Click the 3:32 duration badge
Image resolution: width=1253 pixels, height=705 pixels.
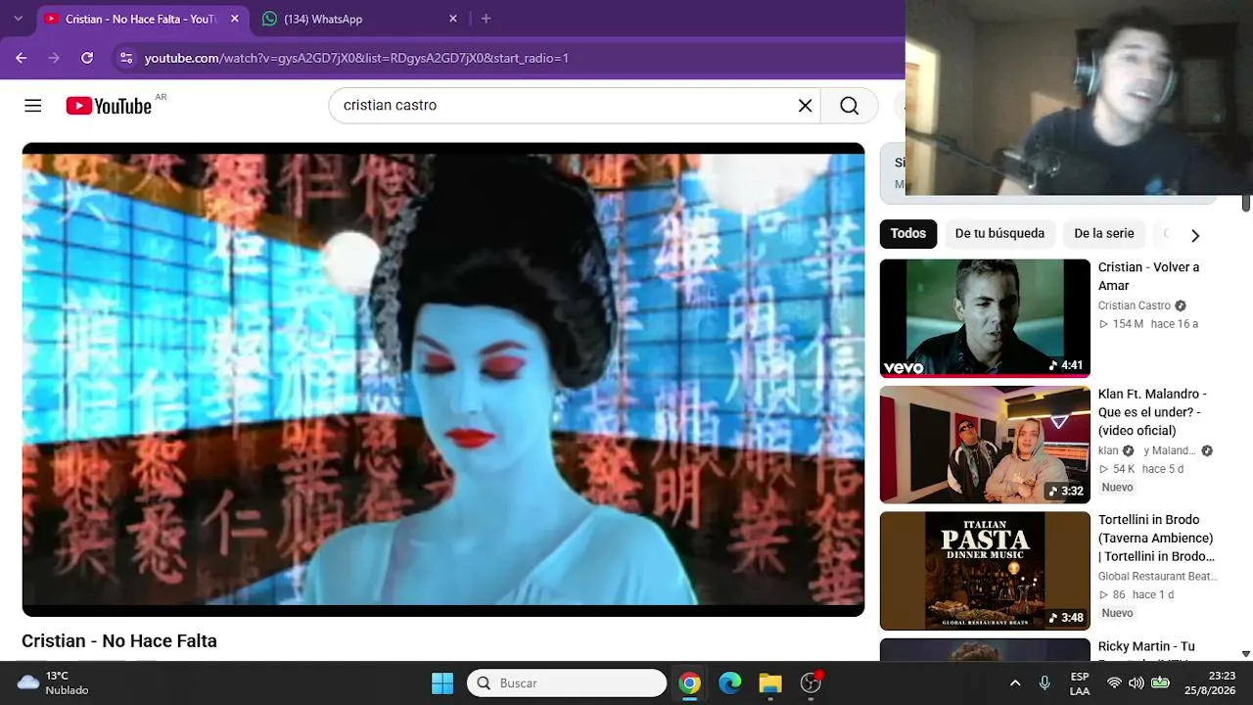pyautogui.click(x=1065, y=492)
